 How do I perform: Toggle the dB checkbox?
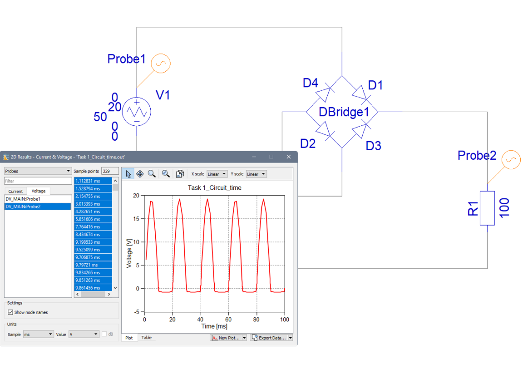104,334
